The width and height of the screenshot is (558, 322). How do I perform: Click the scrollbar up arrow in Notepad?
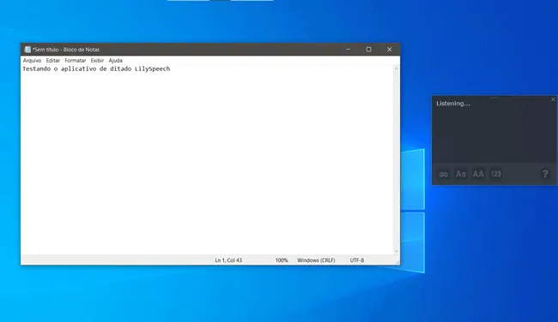(396, 69)
